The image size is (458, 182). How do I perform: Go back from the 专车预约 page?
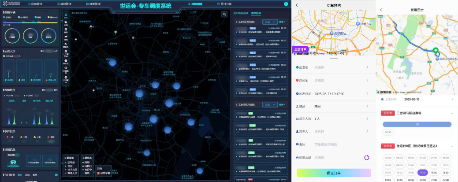point(297,5)
